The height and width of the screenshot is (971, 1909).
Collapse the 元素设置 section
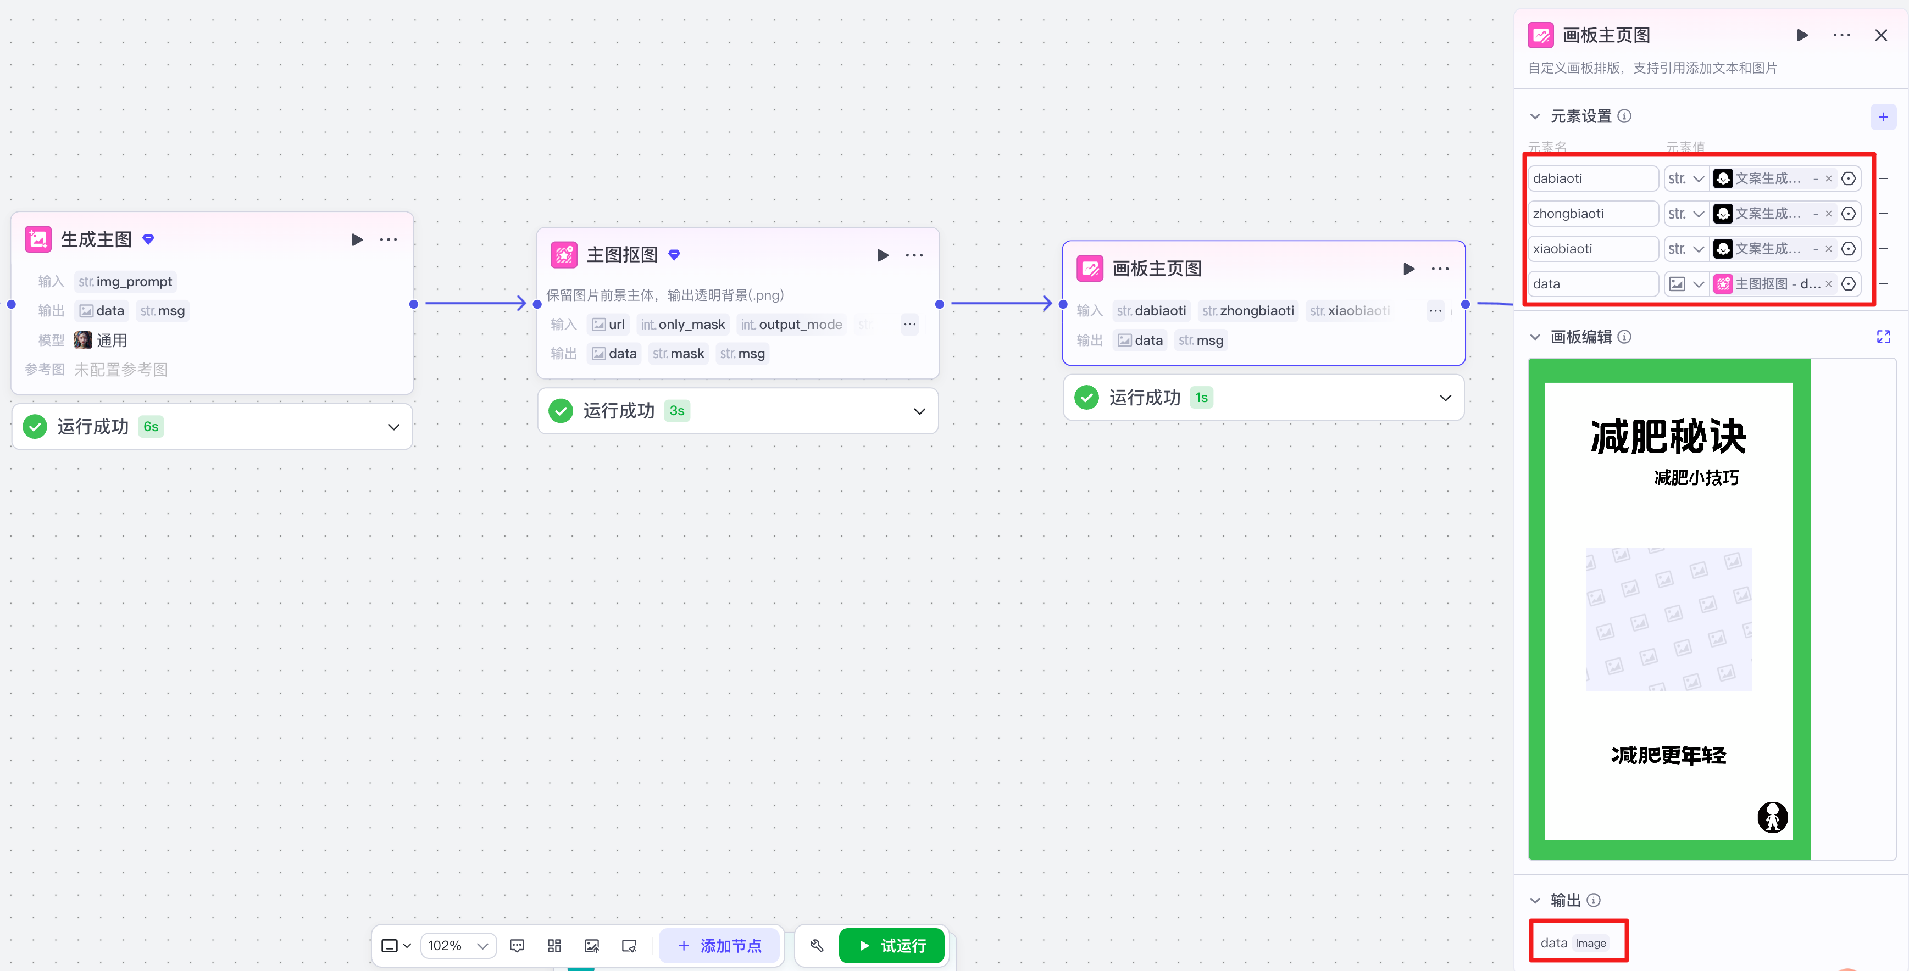(x=1535, y=117)
